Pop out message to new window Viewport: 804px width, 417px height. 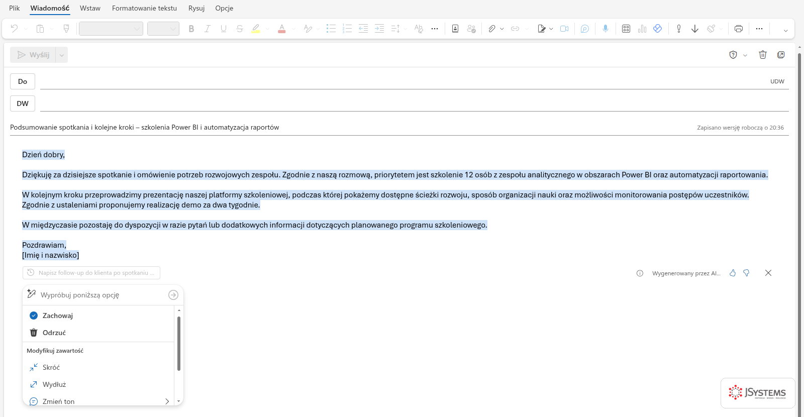point(781,55)
